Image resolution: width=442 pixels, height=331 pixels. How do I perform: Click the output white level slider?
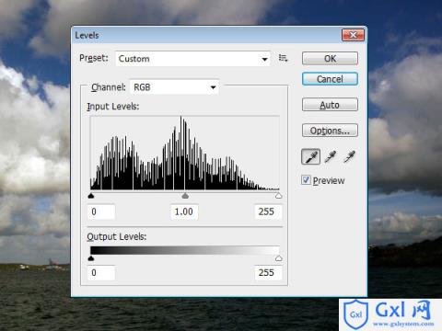pos(278,258)
